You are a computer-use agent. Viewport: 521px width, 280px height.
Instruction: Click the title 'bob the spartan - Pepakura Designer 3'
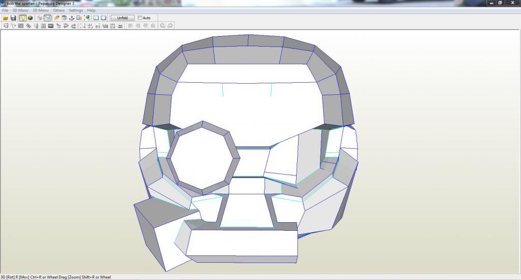tap(41, 4)
